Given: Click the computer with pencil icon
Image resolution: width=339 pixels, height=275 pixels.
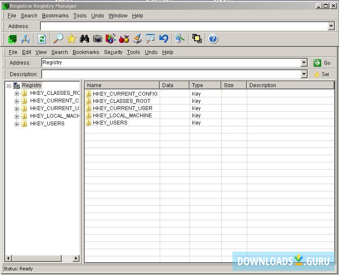Looking at the screenshot, I should [x=180, y=39].
